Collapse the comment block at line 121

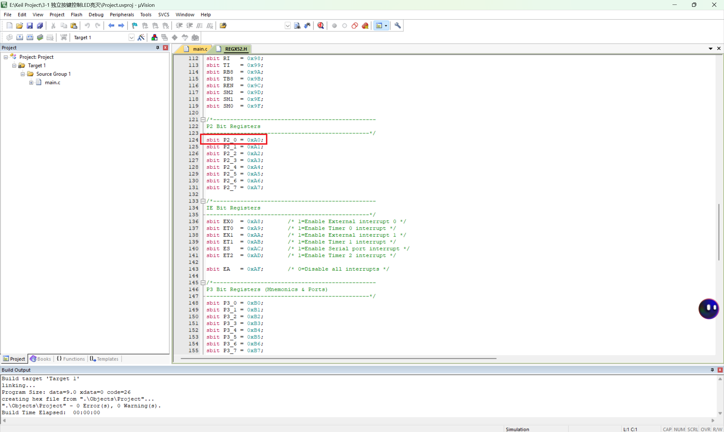tap(203, 120)
